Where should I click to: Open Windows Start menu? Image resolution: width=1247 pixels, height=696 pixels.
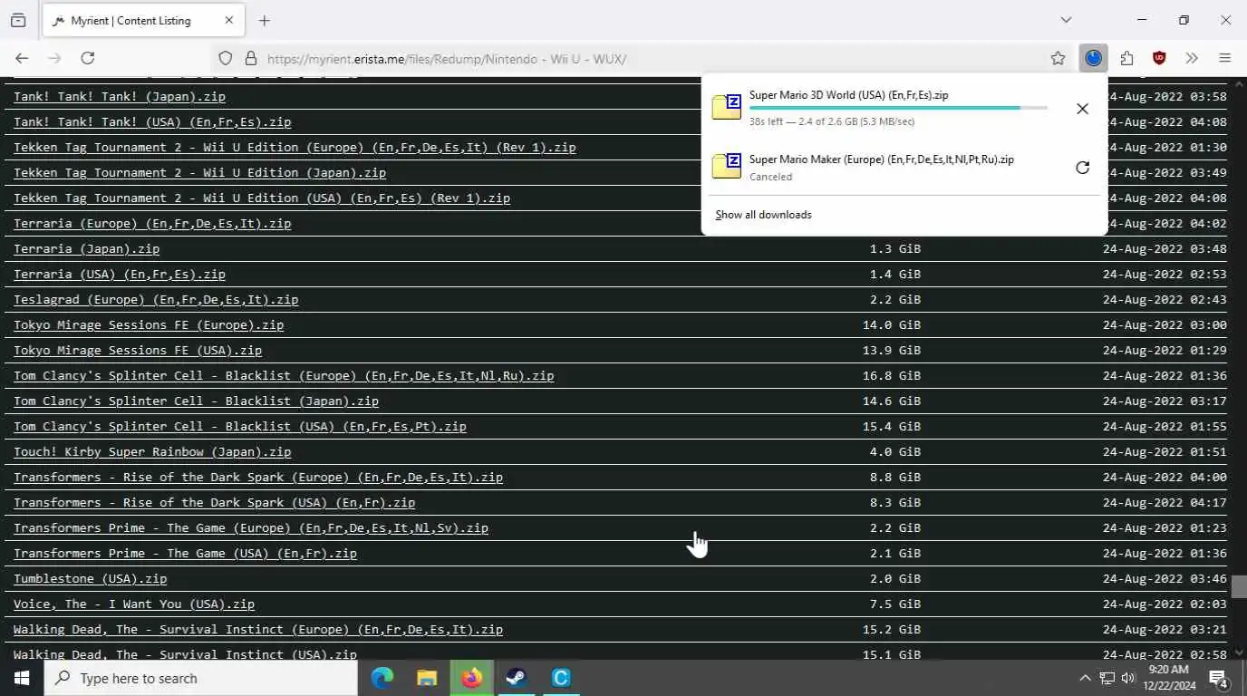[x=22, y=678]
